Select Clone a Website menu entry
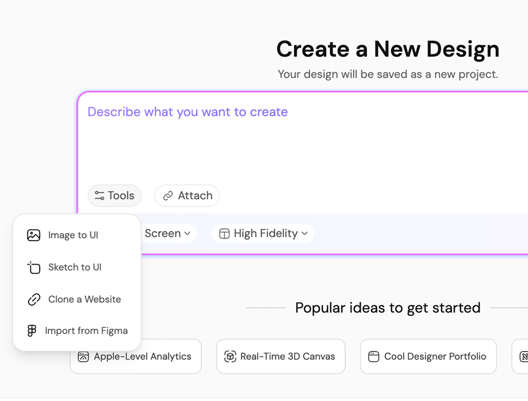528x401 pixels. [x=84, y=299]
